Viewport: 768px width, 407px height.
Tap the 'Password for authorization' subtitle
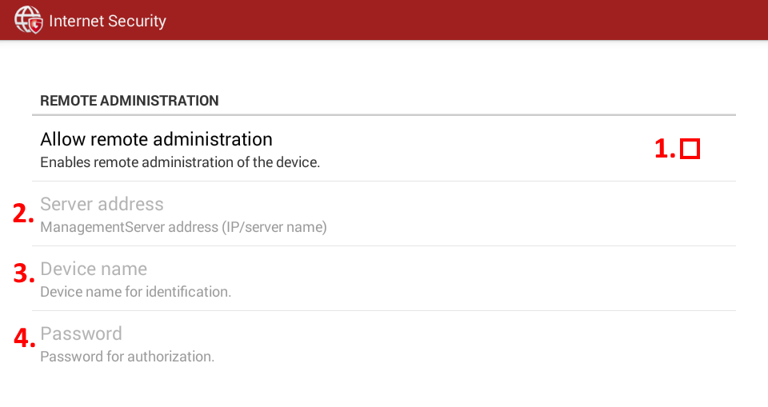(127, 357)
